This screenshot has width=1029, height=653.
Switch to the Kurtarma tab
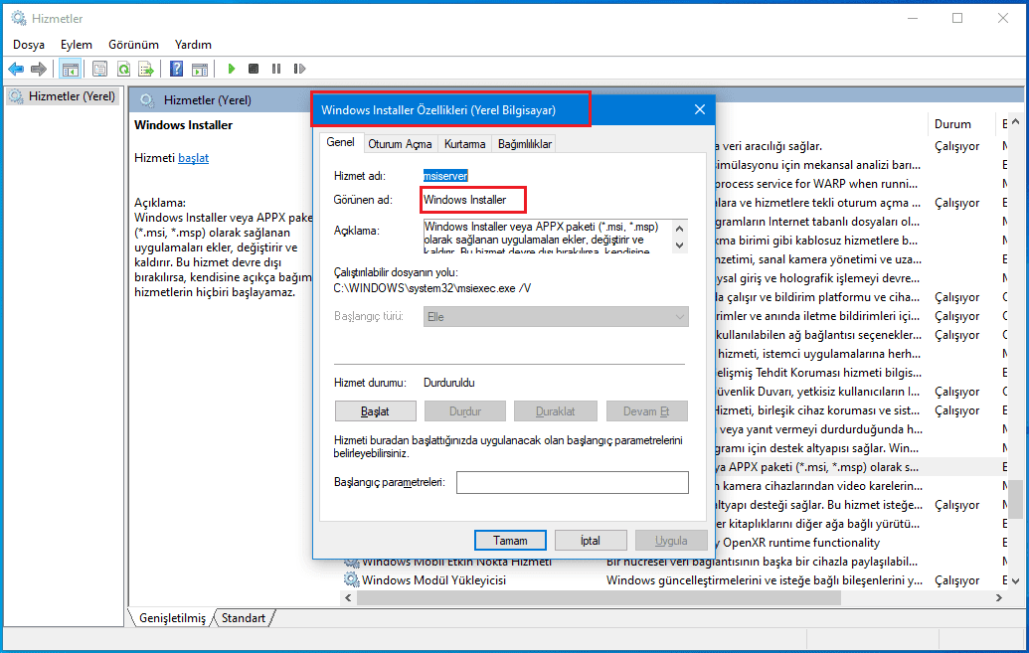[x=464, y=144]
